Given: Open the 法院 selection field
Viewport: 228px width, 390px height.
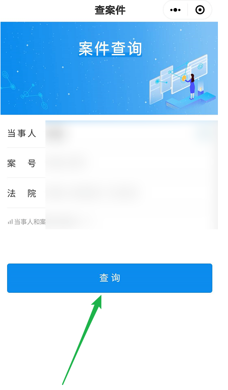Looking at the screenshot, I should pos(132,193).
